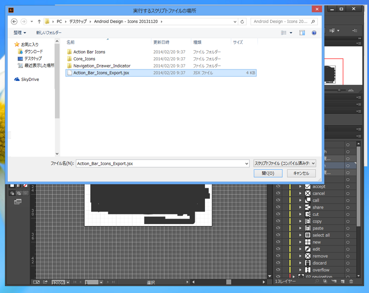The width and height of the screenshot is (369, 293).
Task: Open the Action_Bar_Icons_Export.jsx script file
Action: pos(161,73)
